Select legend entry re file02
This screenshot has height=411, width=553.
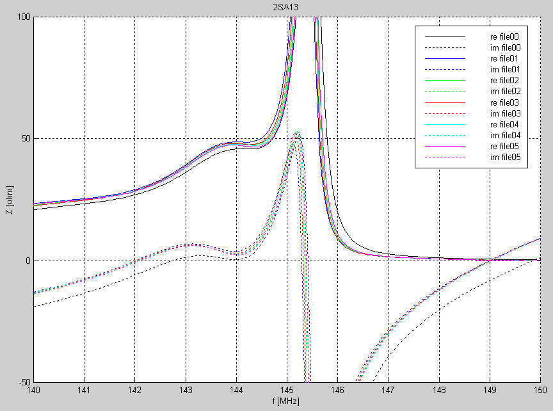point(504,81)
